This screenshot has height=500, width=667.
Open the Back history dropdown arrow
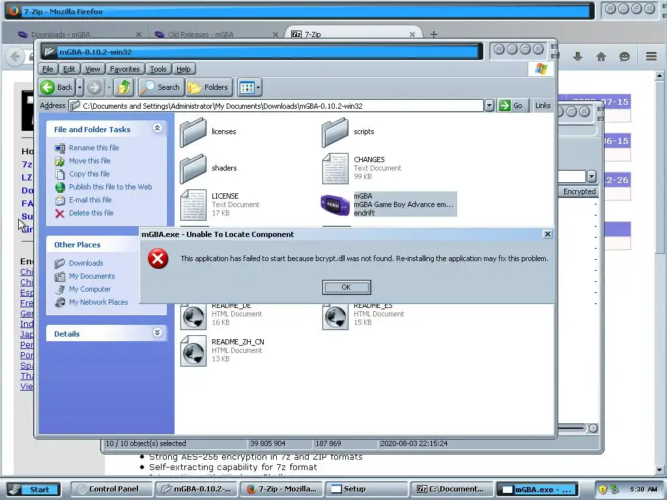[79, 87]
